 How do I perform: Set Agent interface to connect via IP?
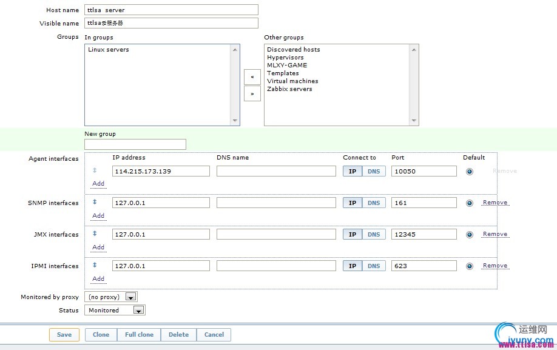(x=353, y=171)
